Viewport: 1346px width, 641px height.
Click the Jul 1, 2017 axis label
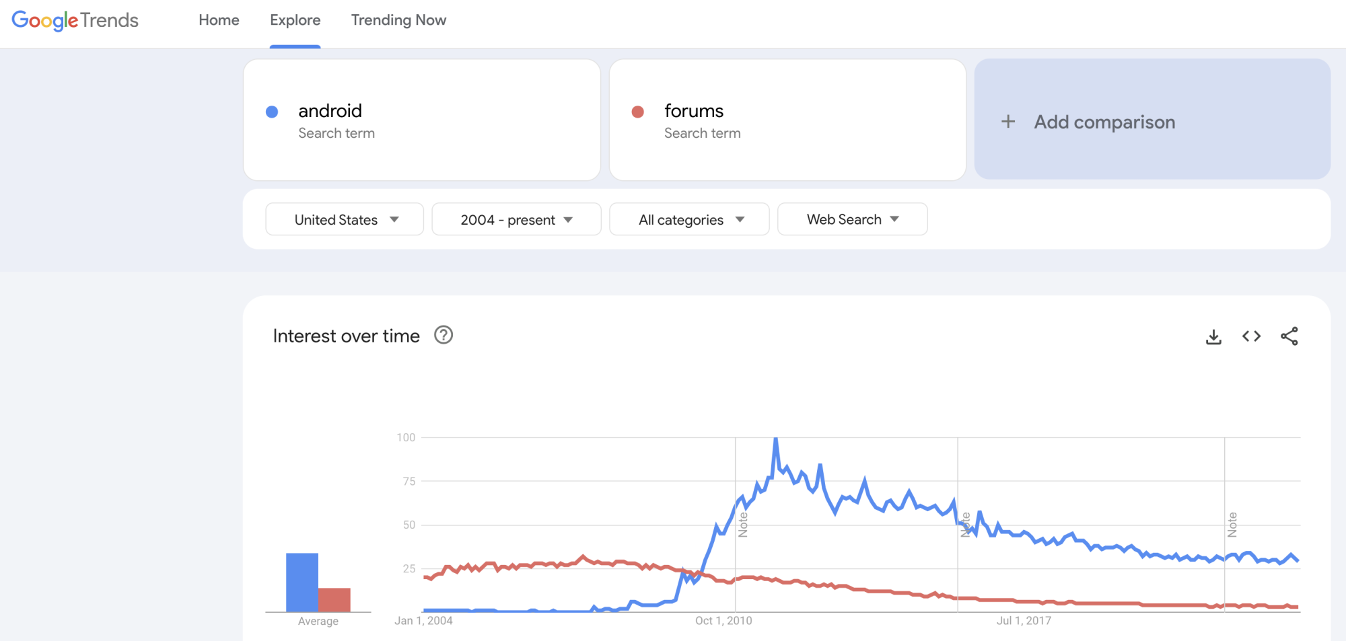point(1024,621)
